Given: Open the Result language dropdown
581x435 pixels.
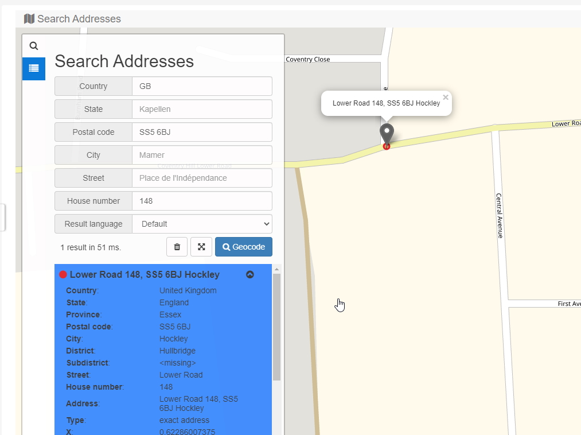Looking at the screenshot, I should (202, 224).
